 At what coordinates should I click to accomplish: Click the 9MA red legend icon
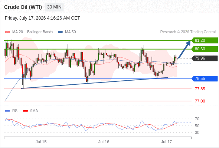(x=25, y=111)
